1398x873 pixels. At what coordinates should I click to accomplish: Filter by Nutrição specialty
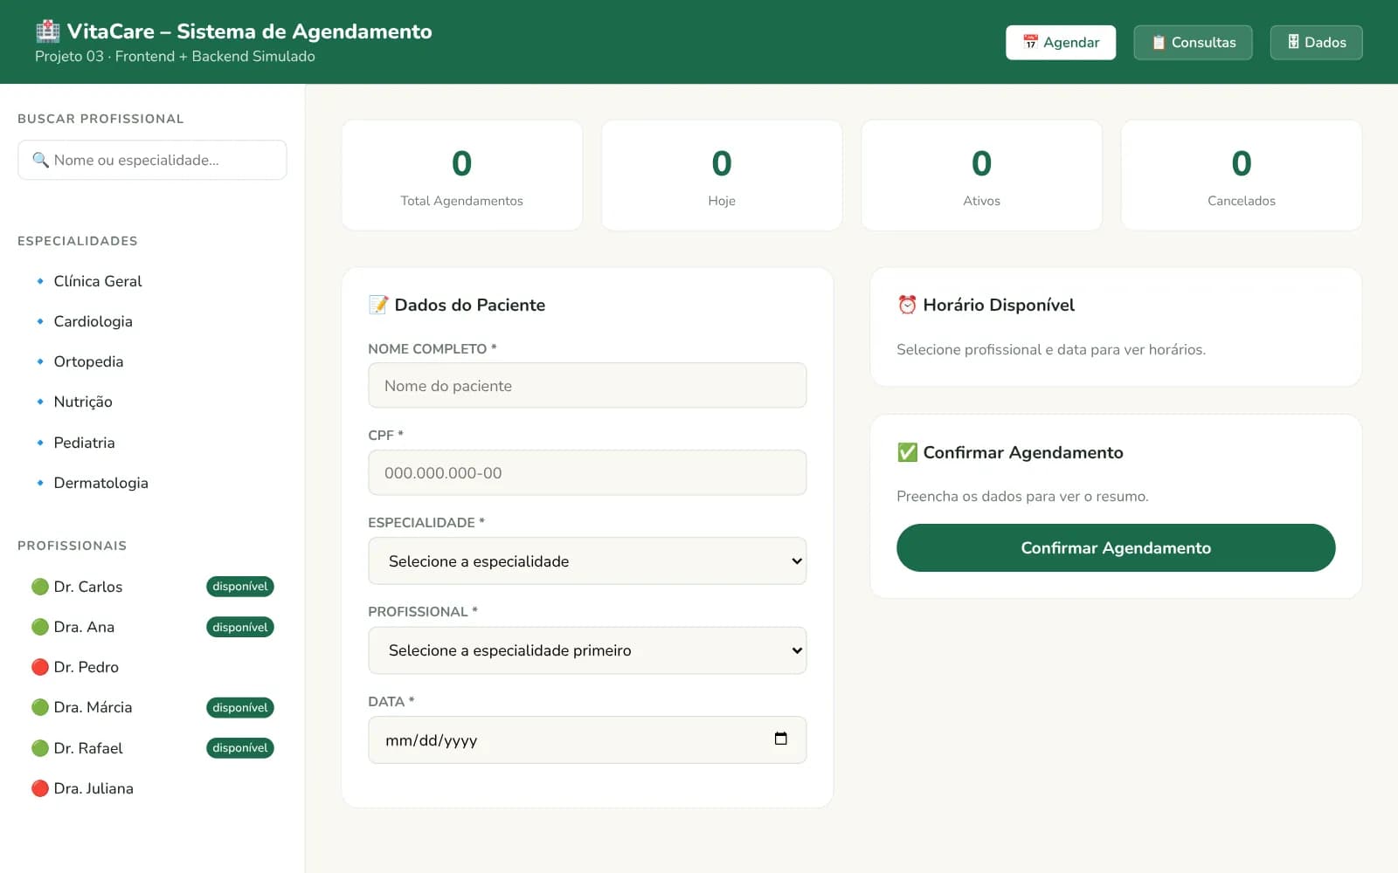pyautogui.click(x=152, y=402)
